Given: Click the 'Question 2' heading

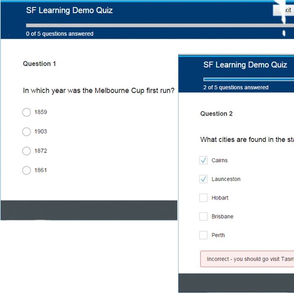Looking at the screenshot, I should click(x=216, y=113).
